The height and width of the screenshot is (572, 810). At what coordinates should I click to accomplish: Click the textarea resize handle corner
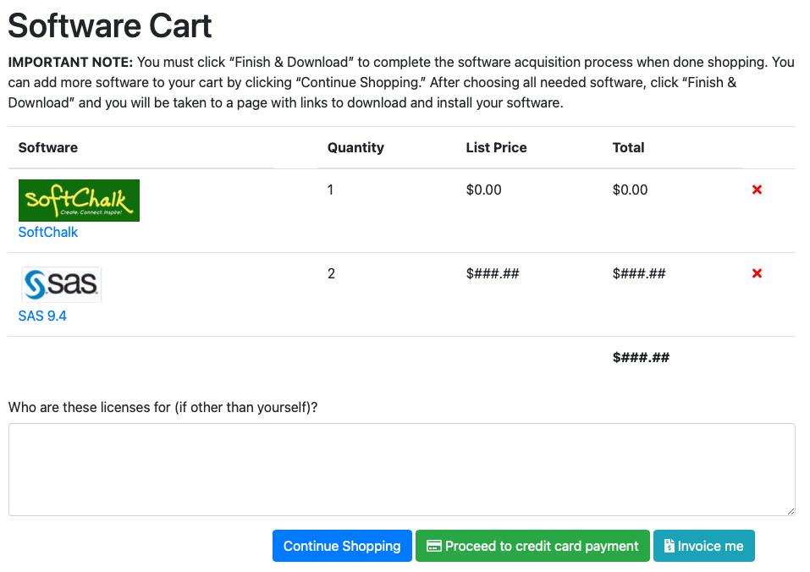(x=791, y=511)
